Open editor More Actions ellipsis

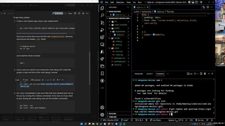212,7
